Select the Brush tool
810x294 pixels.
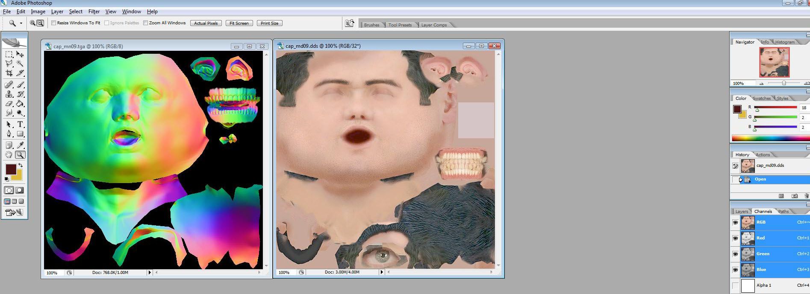20,84
